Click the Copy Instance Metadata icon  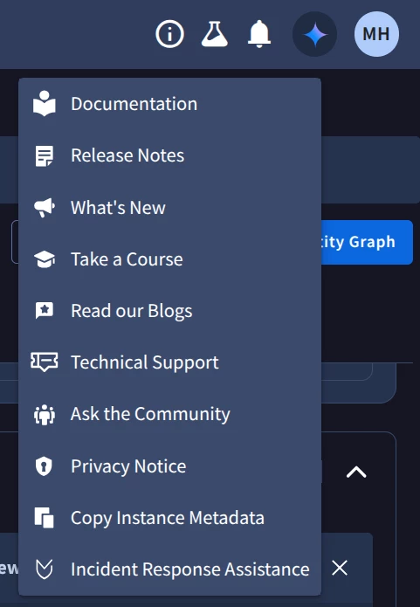[45, 518]
